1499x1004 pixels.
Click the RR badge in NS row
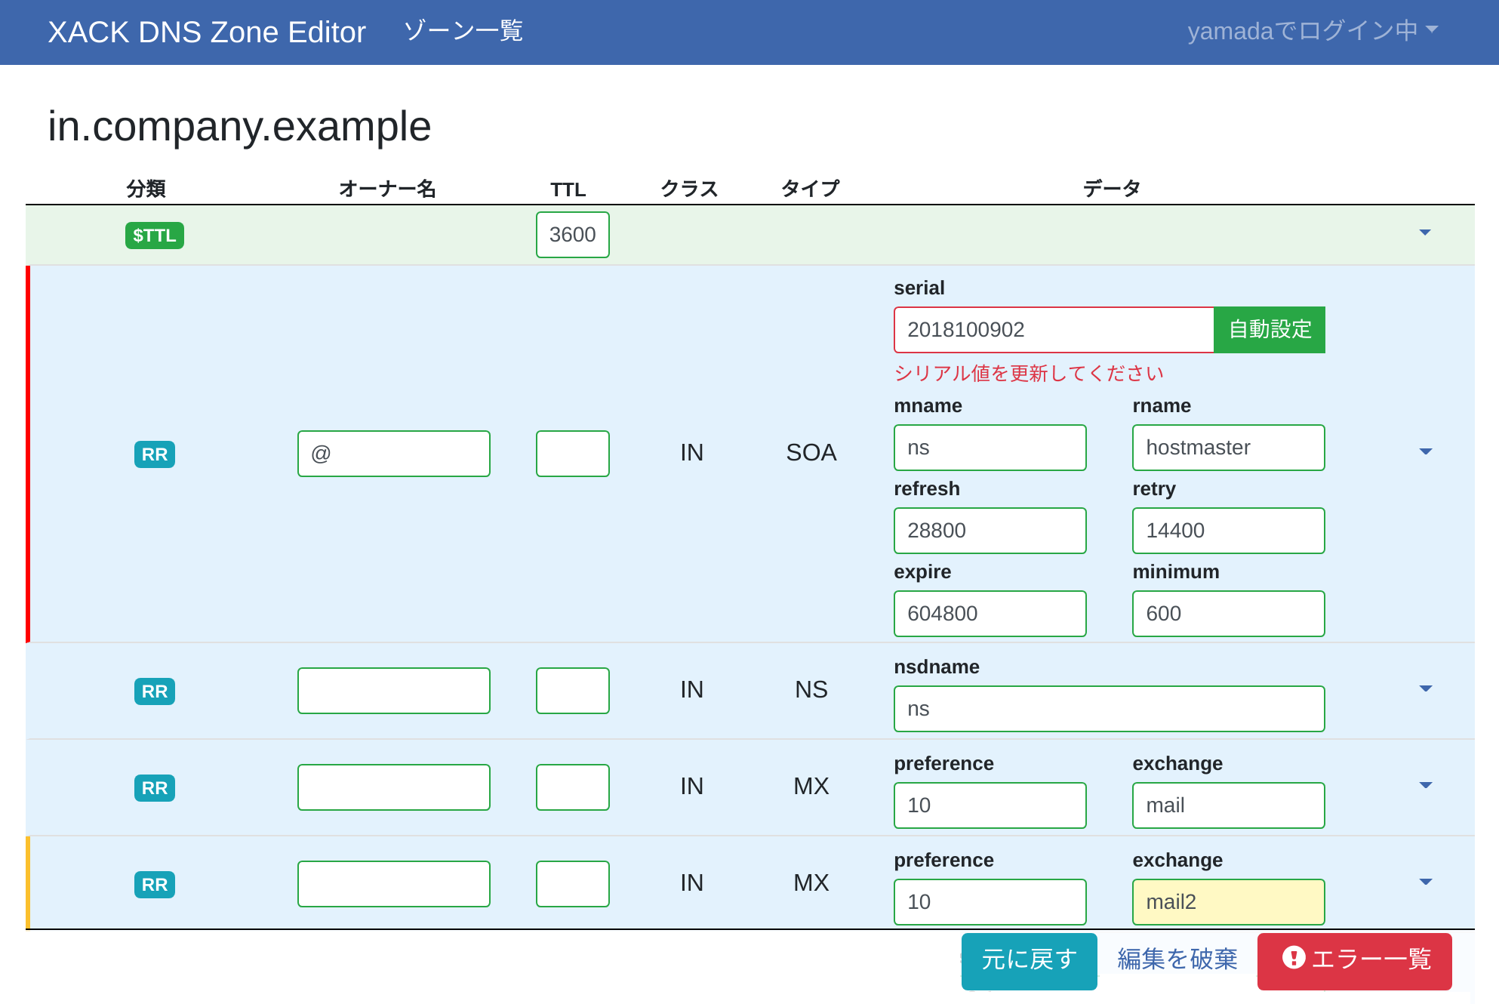tap(154, 691)
